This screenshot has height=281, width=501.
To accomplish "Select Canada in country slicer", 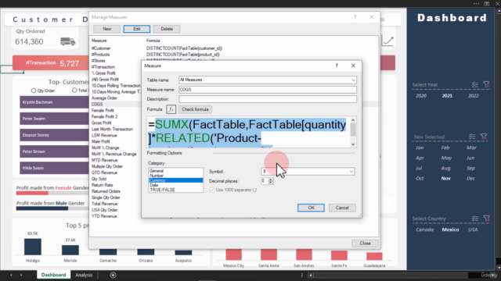I will point(424,229).
